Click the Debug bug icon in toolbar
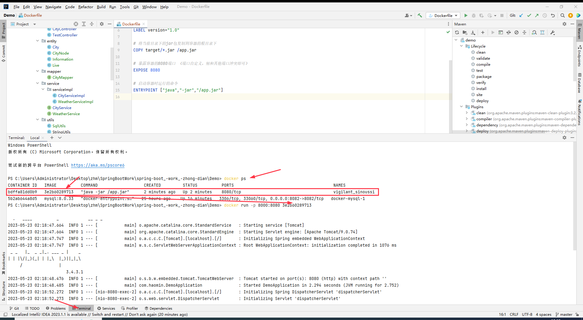The height and width of the screenshot is (320, 583). [x=474, y=15]
